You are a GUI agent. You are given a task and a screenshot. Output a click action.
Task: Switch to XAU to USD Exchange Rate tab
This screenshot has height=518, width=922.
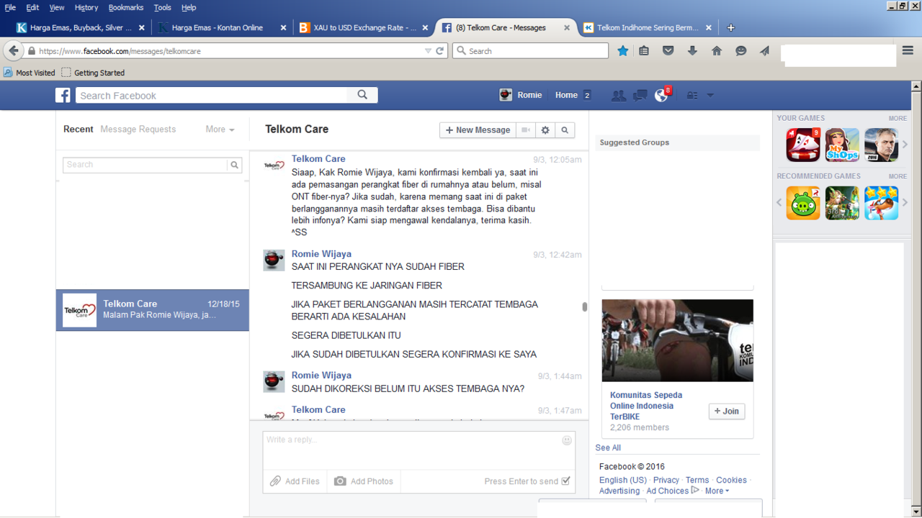click(x=363, y=27)
